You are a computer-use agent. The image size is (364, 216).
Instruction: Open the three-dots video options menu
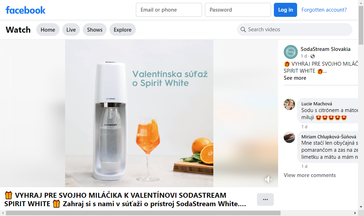[265, 199]
